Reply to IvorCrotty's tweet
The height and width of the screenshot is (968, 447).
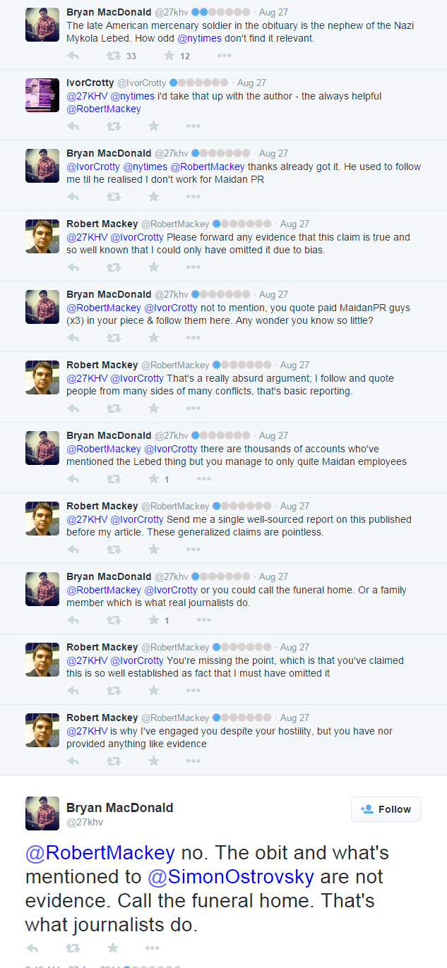tap(73, 126)
